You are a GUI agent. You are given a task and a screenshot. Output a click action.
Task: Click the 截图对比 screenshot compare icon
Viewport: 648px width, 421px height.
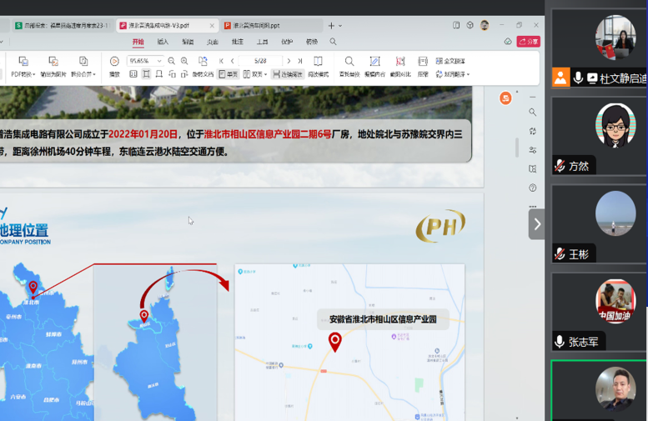coord(400,61)
